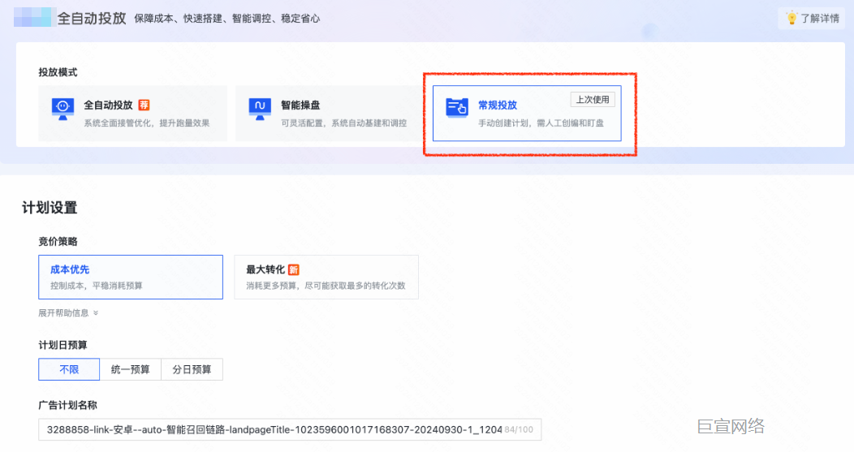854x452 pixels.
Task: Choose 成本优先 bidding strategy
Action: click(131, 277)
